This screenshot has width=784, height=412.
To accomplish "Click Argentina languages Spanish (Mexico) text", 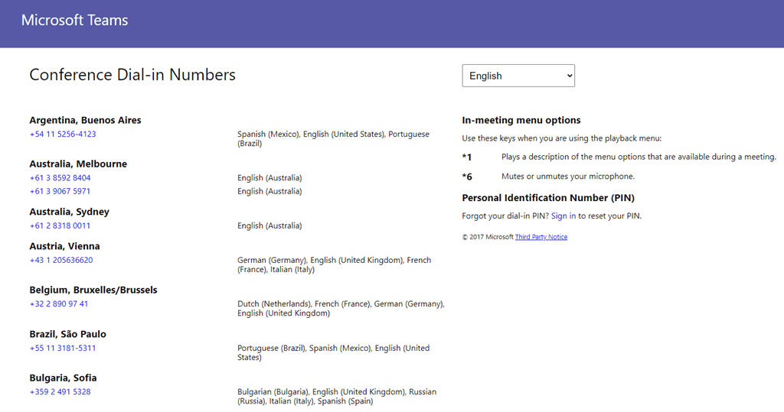I will tap(334, 139).
